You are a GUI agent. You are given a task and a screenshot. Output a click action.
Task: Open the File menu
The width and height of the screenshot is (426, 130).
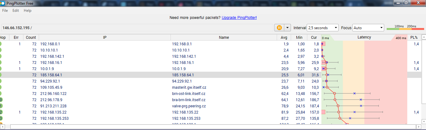(x=5, y=11)
